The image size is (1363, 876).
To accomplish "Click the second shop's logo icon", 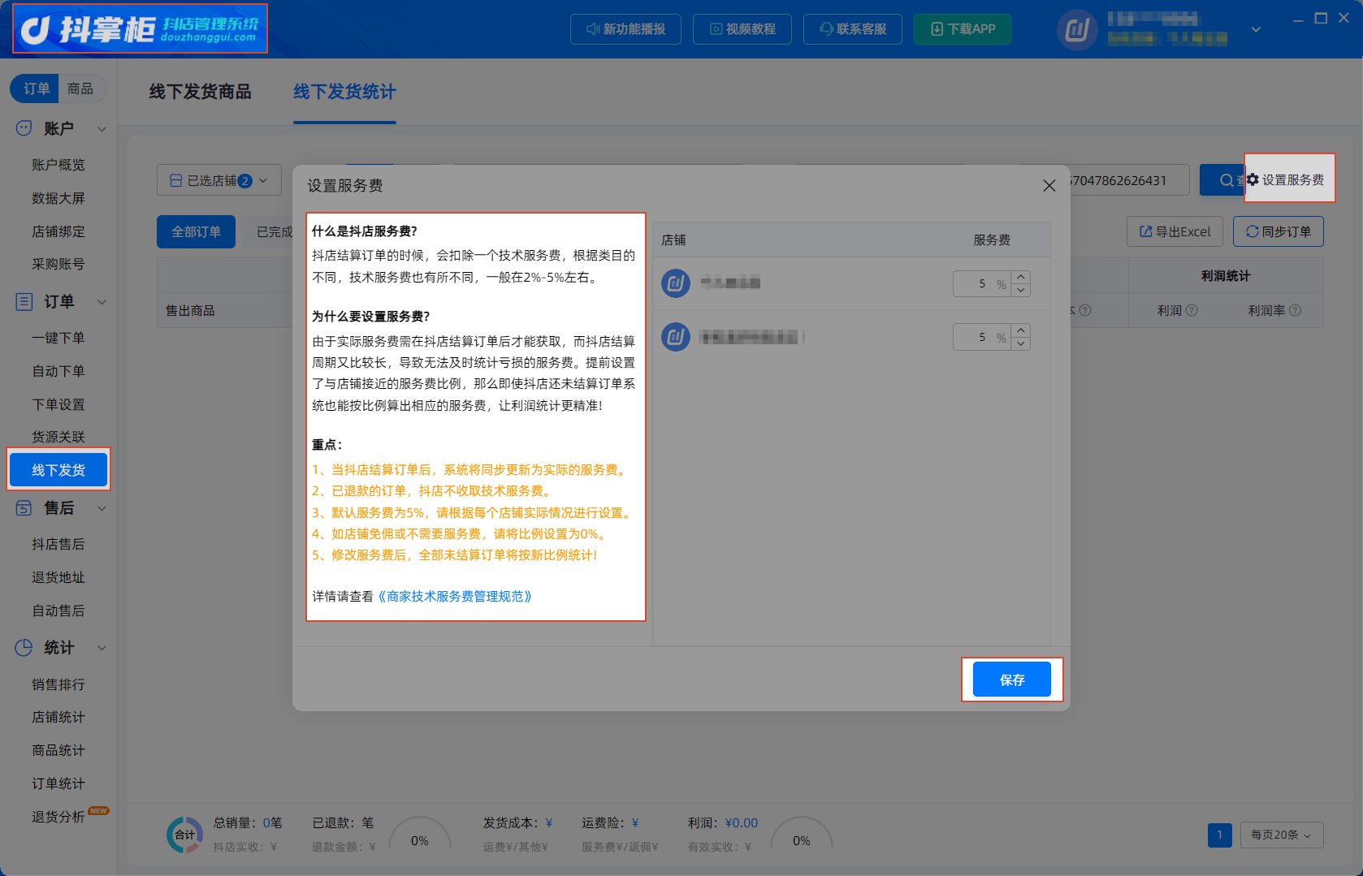I will (676, 337).
